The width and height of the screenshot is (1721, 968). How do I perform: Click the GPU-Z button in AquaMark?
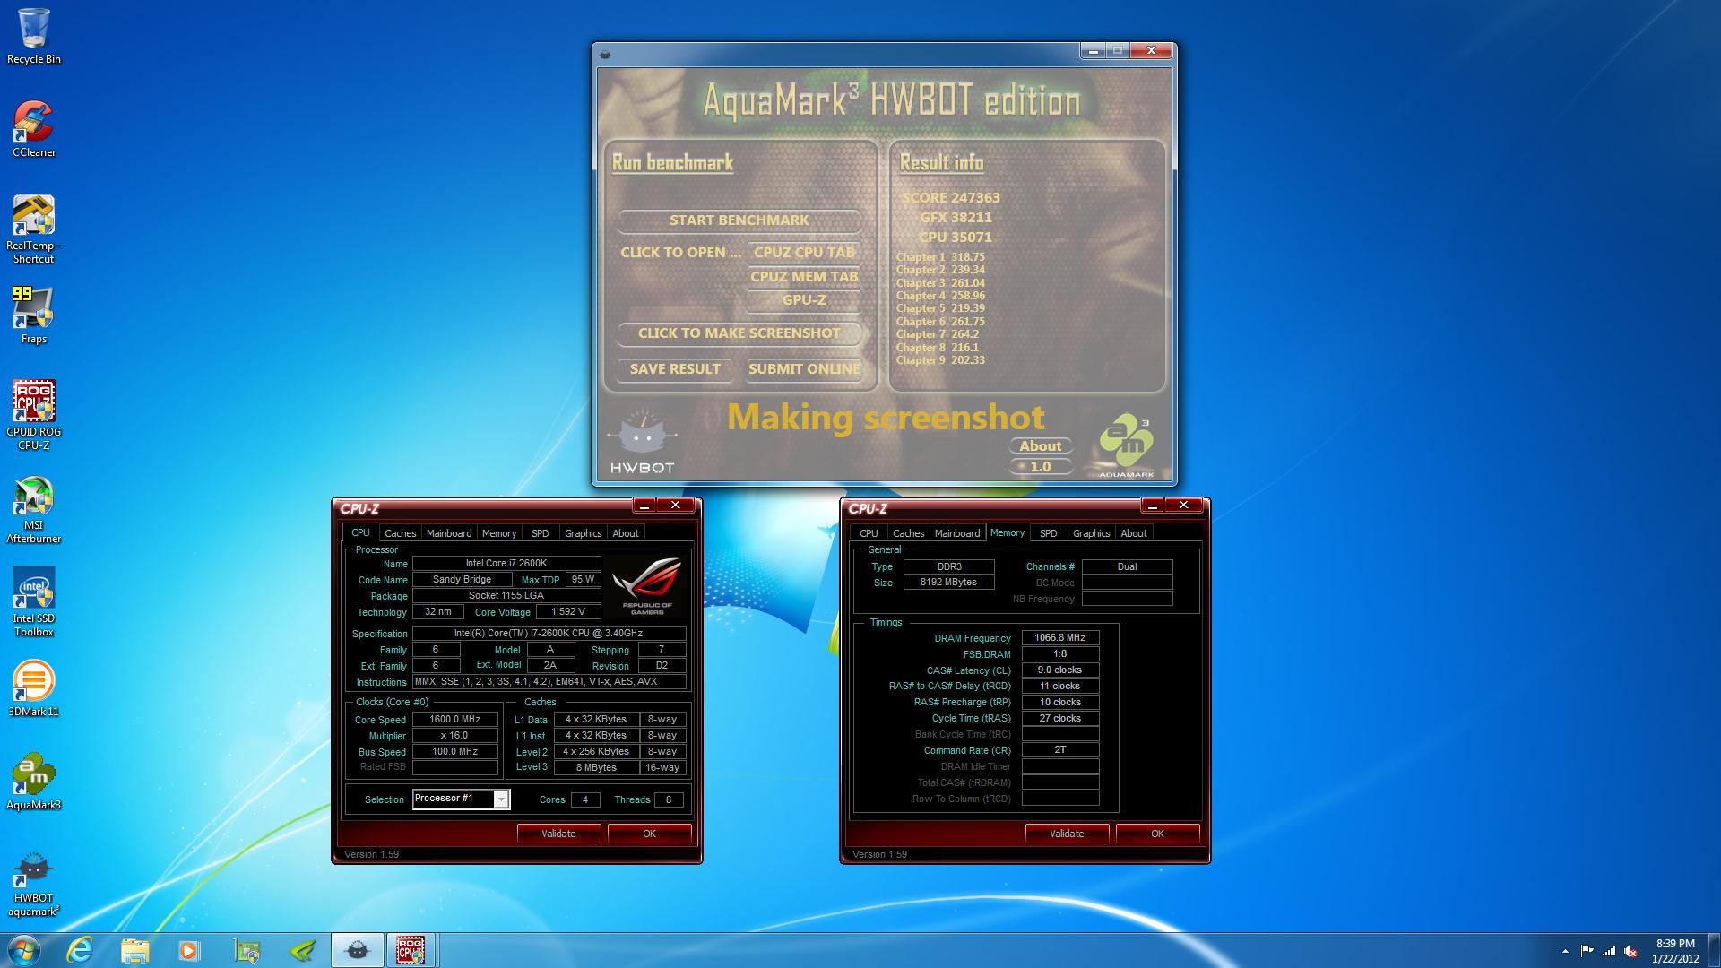804,300
